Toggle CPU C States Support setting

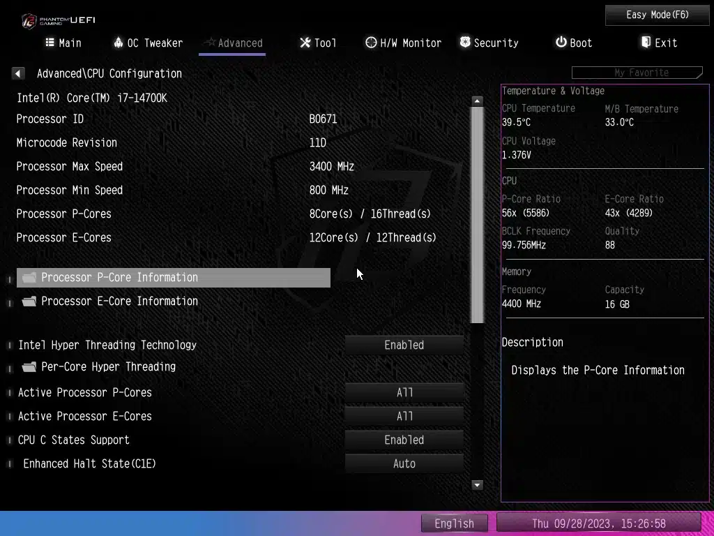(404, 440)
